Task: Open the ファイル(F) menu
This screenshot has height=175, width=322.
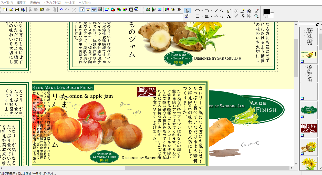Action: point(7,3)
